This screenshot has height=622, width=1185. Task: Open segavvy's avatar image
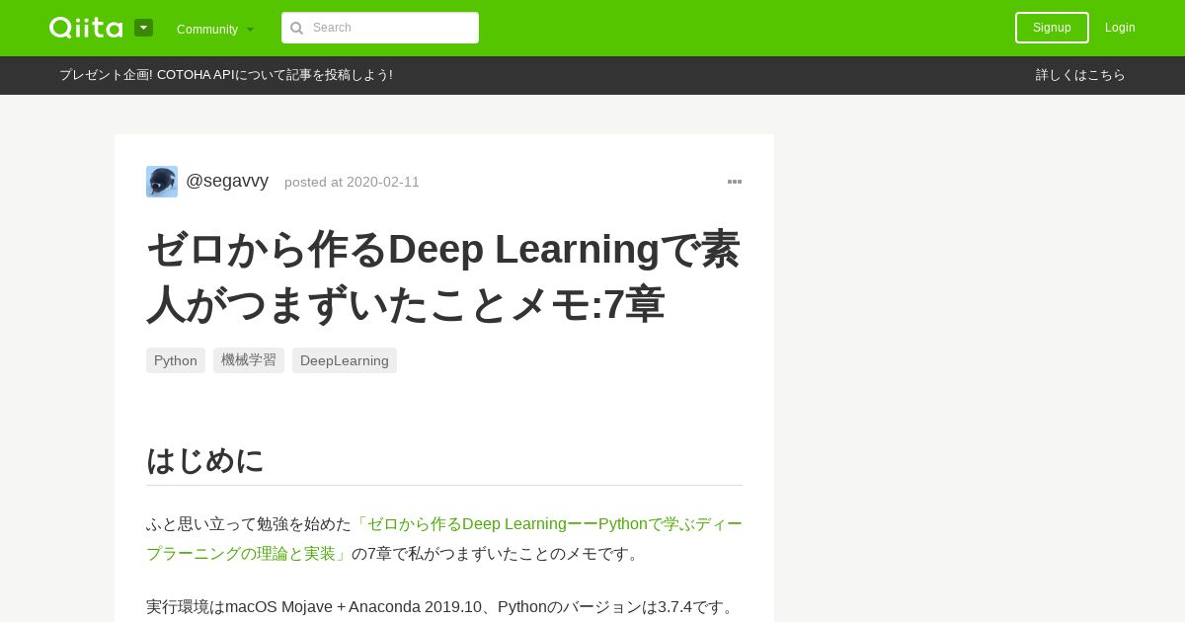pyautogui.click(x=162, y=182)
